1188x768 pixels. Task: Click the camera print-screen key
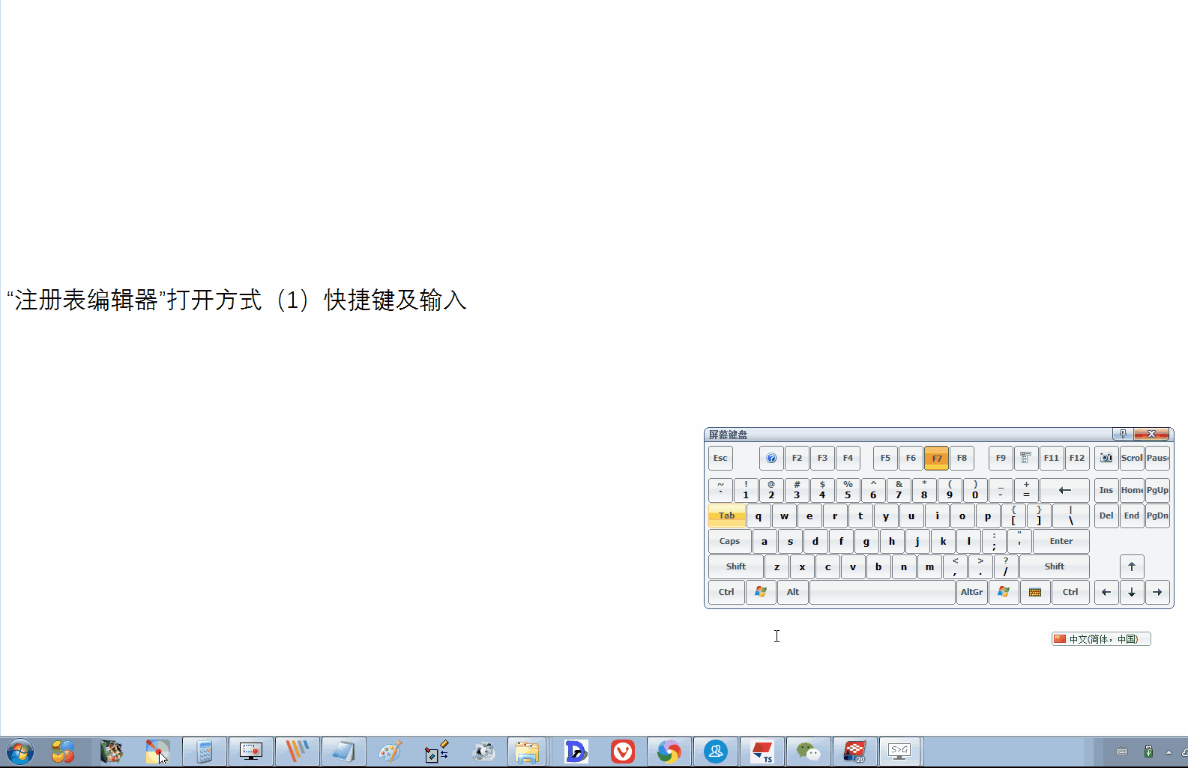click(x=1106, y=458)
